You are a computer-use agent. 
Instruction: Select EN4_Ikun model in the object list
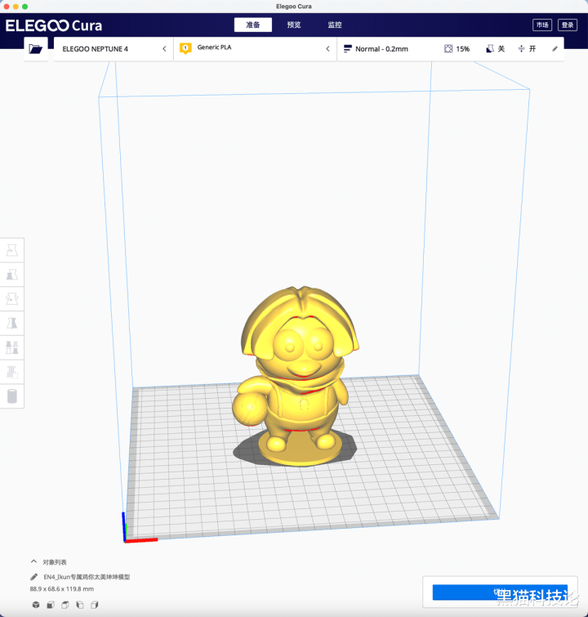[x=87, y=577]
